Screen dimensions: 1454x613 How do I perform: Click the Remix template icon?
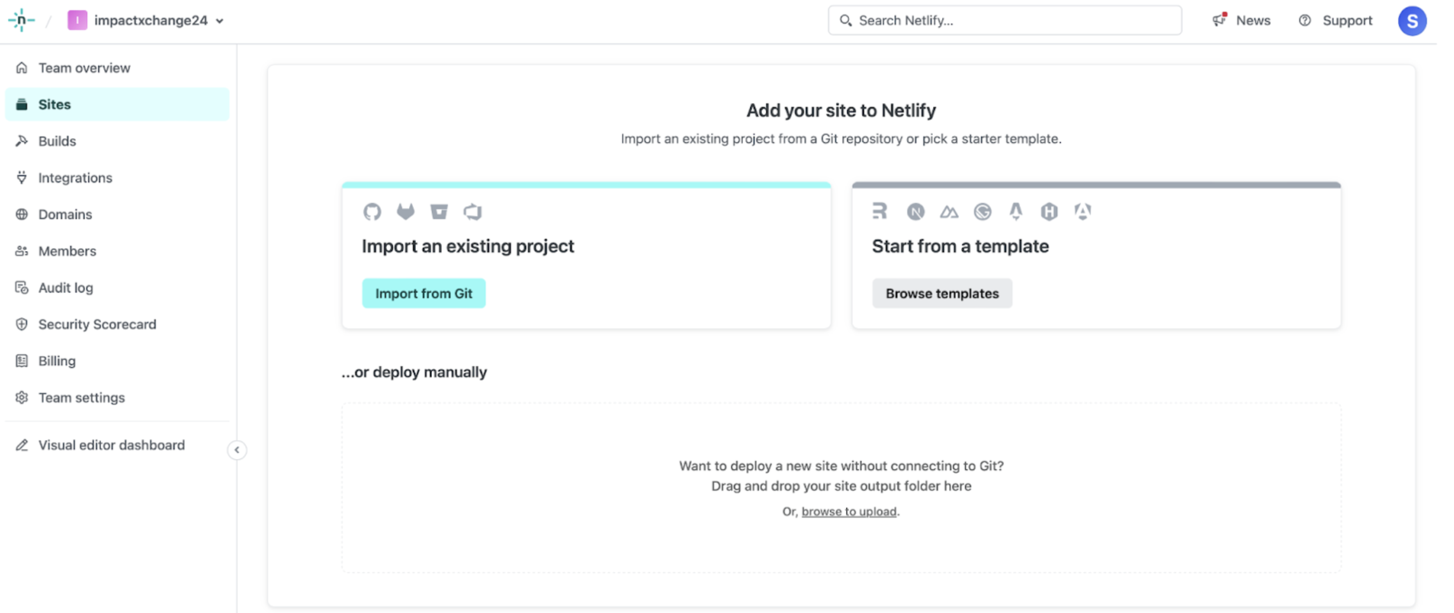point(880,211)
